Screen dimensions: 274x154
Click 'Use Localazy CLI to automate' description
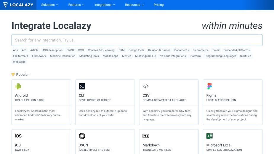tap(103, 113)
